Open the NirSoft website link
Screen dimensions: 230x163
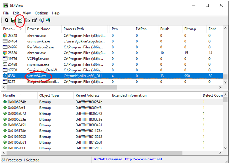[x=143, y=160]
